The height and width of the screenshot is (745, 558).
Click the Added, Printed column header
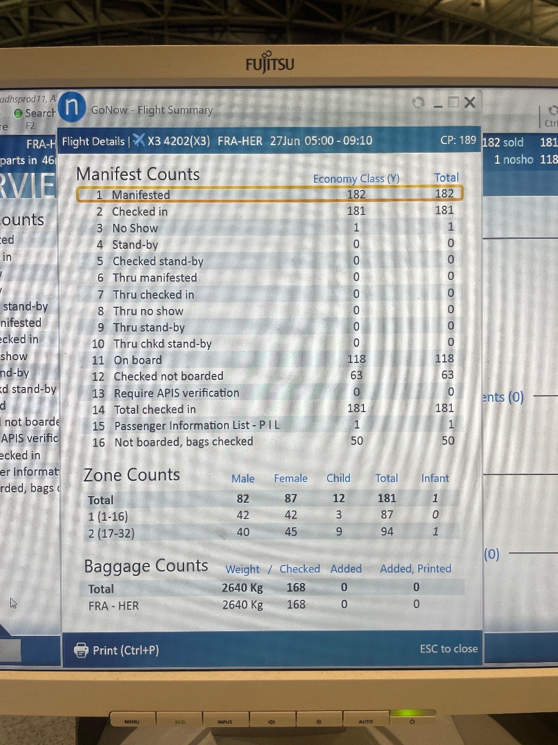point(415,569)
